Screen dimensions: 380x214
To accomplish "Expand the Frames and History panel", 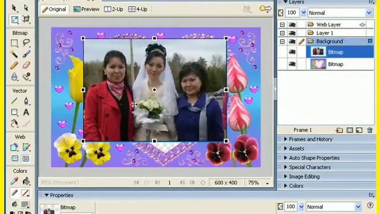I will coord(286,139).
